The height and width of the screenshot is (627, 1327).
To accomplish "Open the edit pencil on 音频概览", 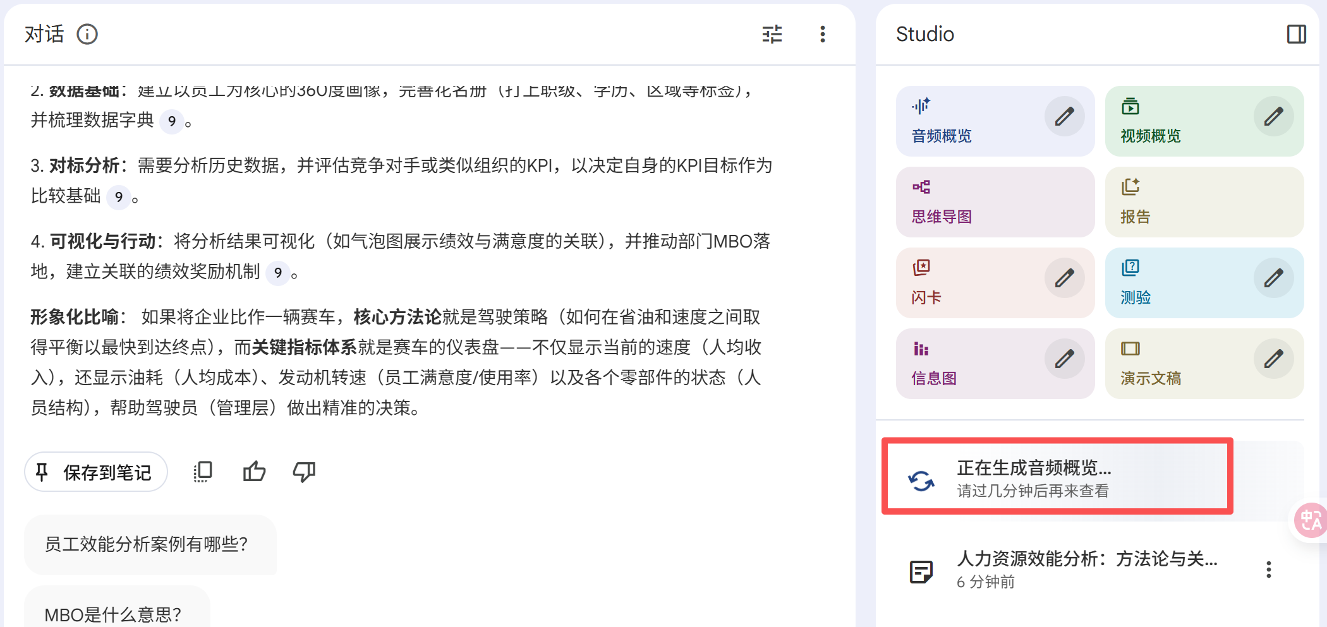I will (x=1064, y=116).
